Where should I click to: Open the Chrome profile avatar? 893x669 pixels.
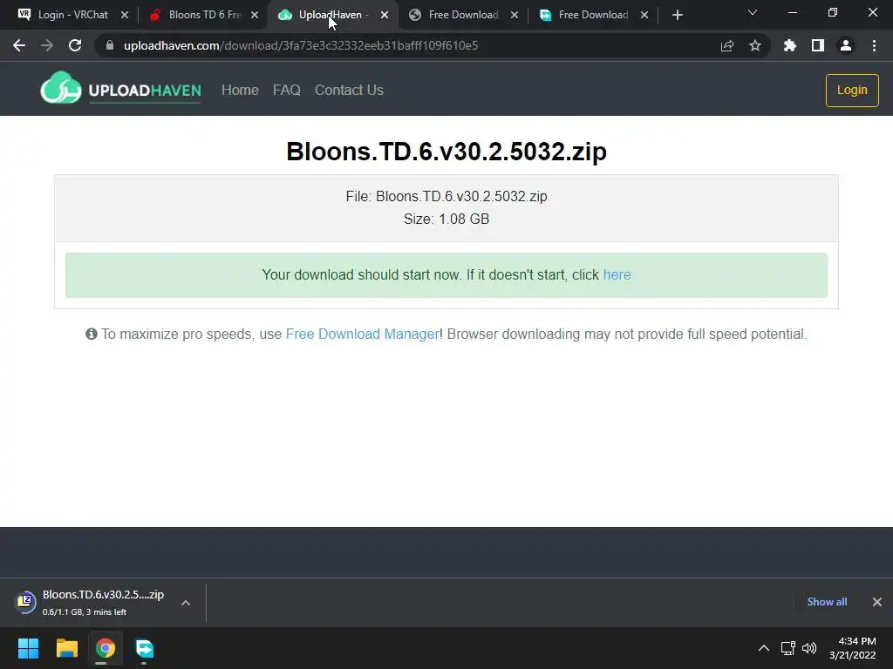coord(846,45)
